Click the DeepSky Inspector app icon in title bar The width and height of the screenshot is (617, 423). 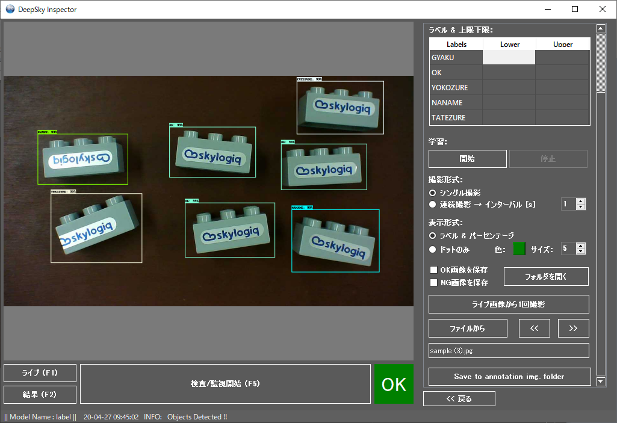pyautogui.click(x=10, y=9)
